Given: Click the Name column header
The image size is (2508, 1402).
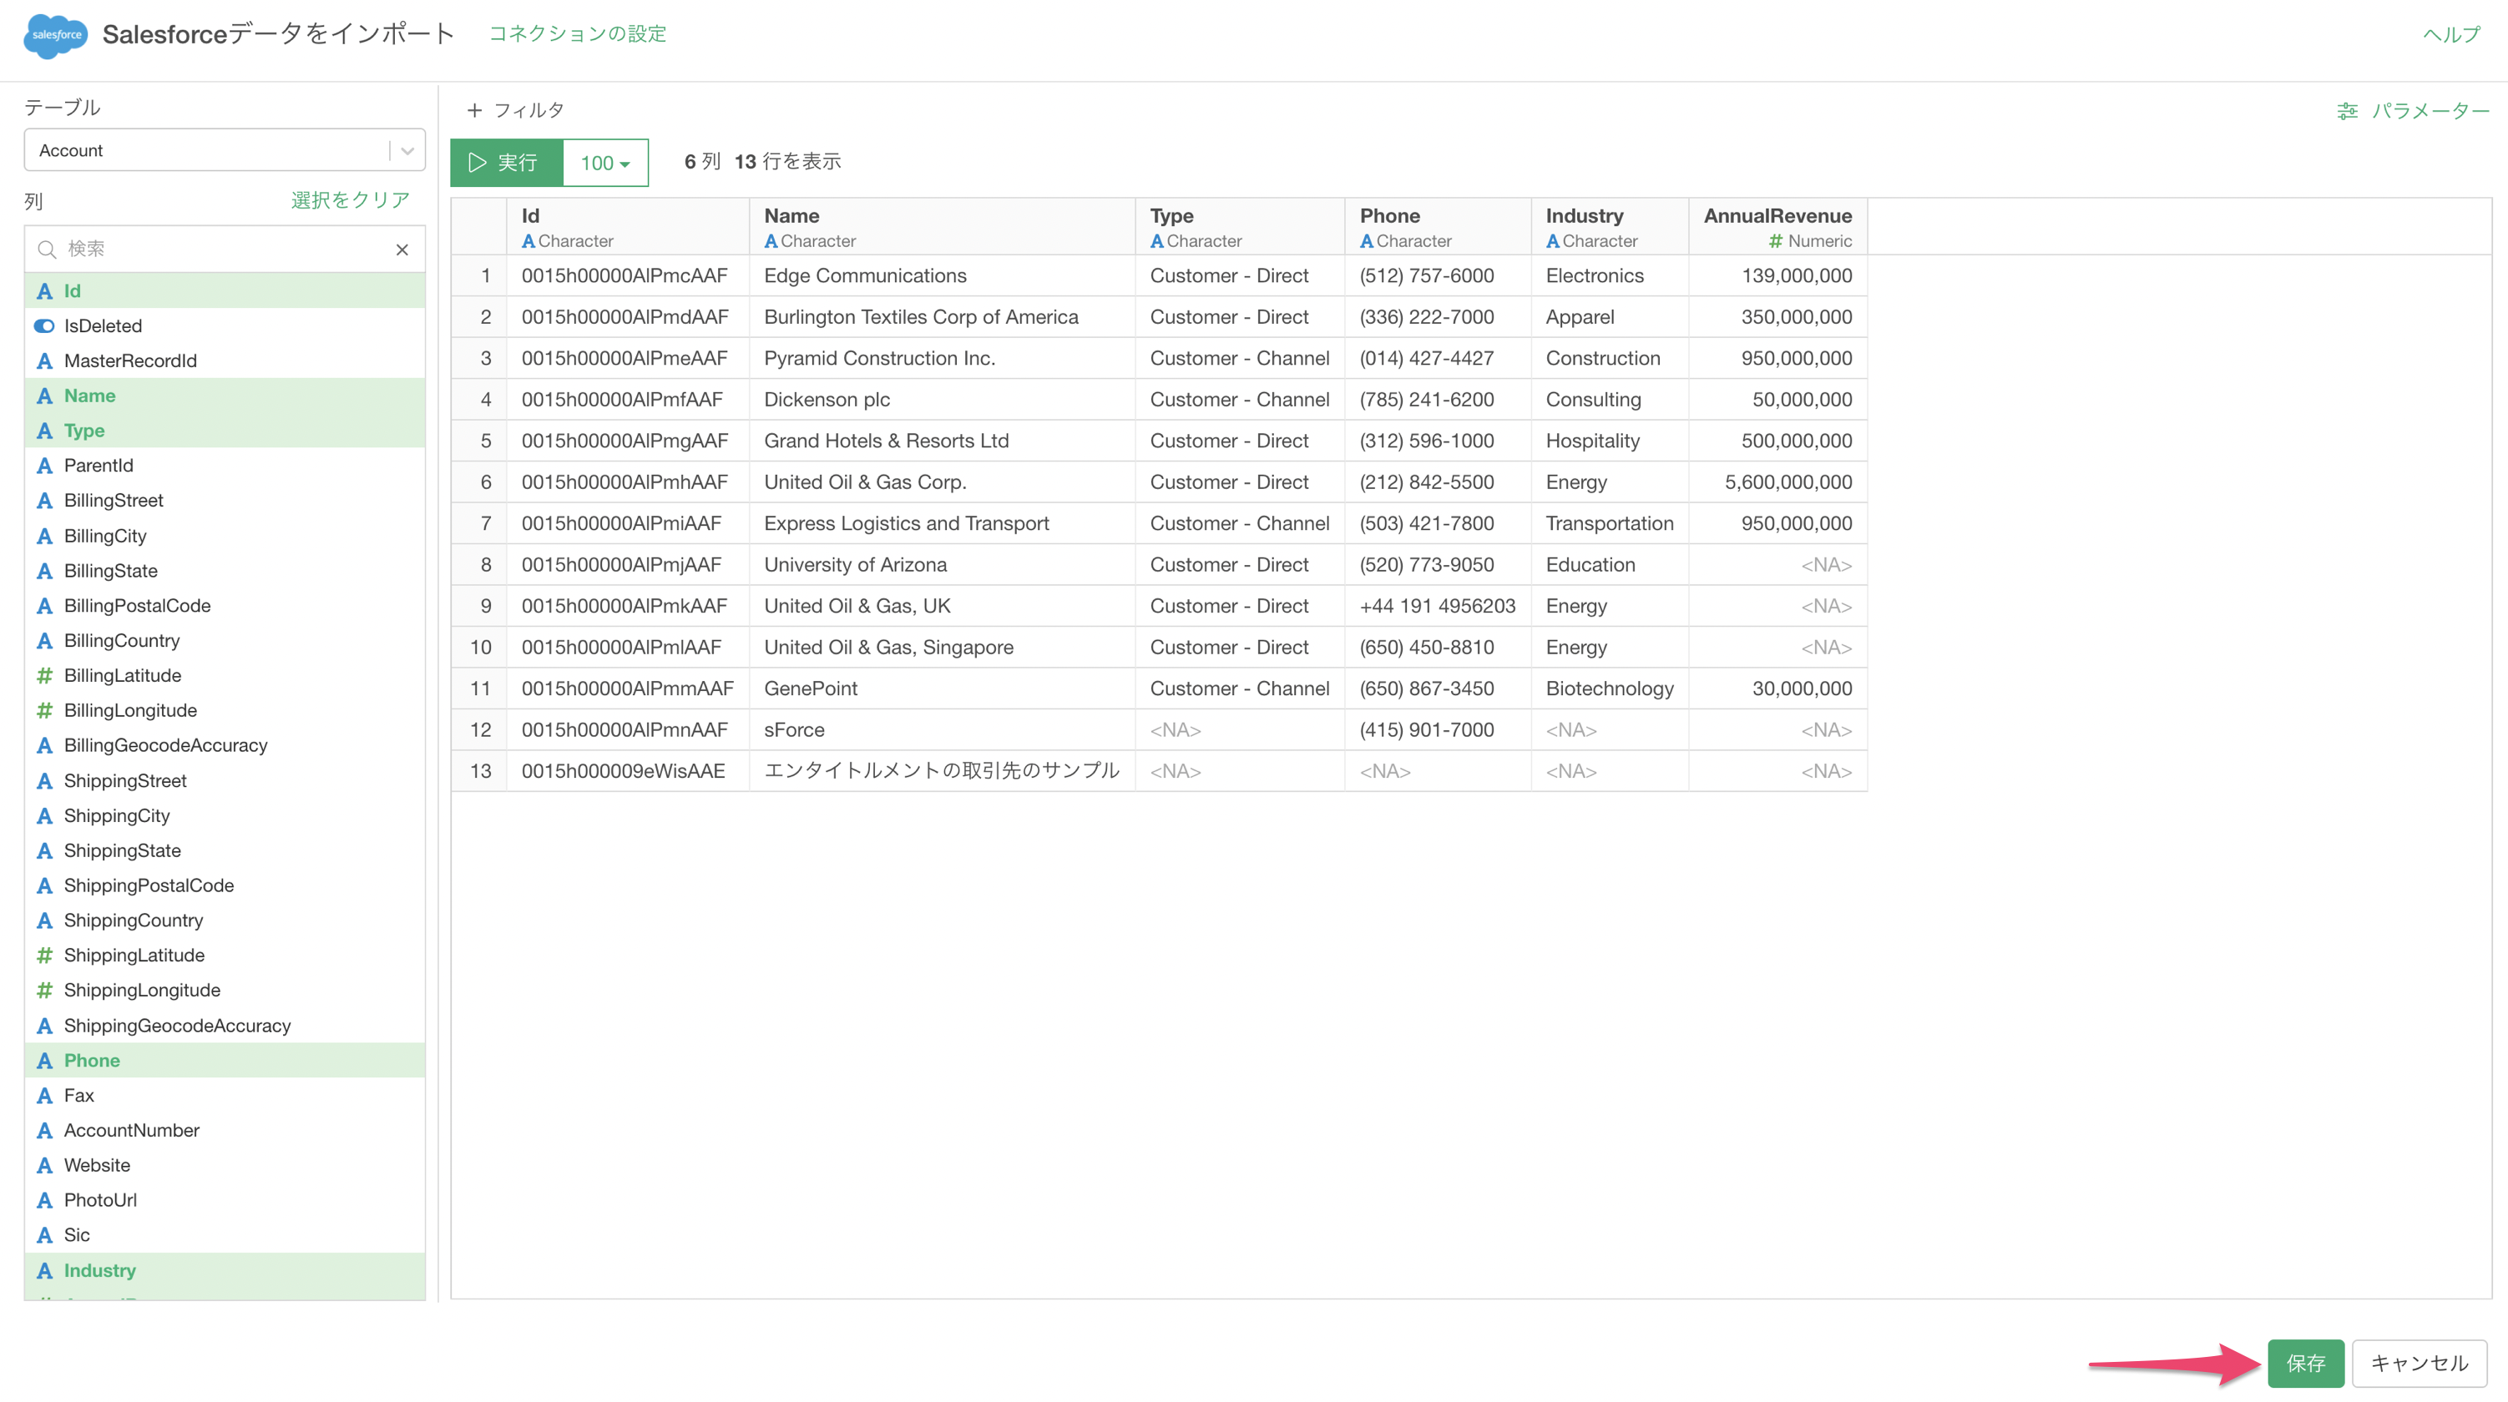Looking at the screenshot, I should coord(942,227).
